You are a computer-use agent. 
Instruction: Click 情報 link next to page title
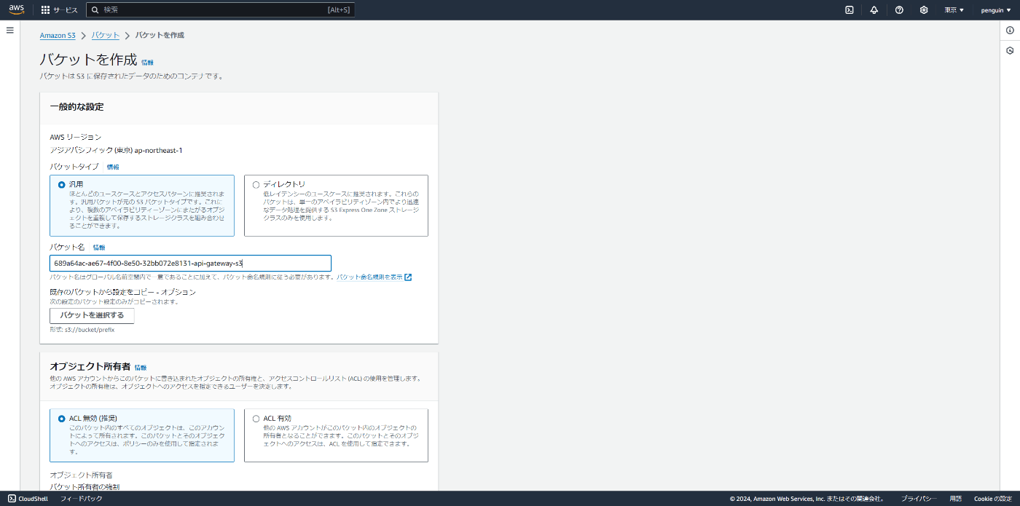(147, 63)
